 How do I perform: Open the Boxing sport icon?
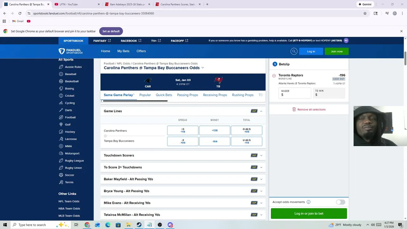(61, 88)
